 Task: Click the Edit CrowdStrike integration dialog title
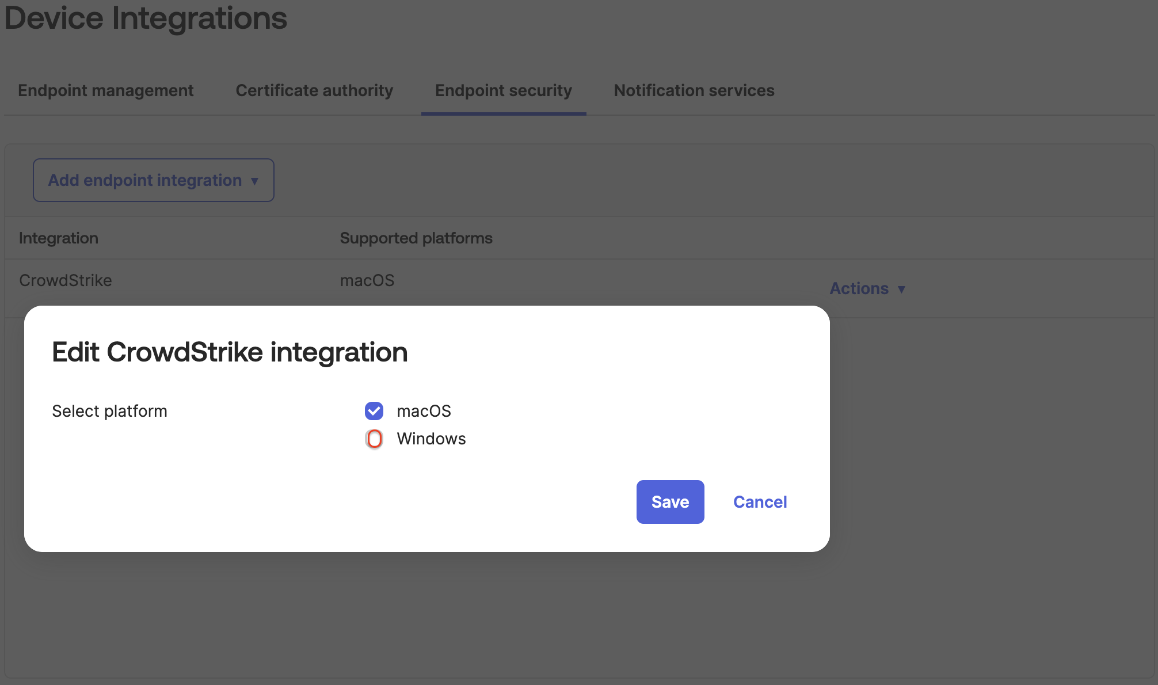230,352
